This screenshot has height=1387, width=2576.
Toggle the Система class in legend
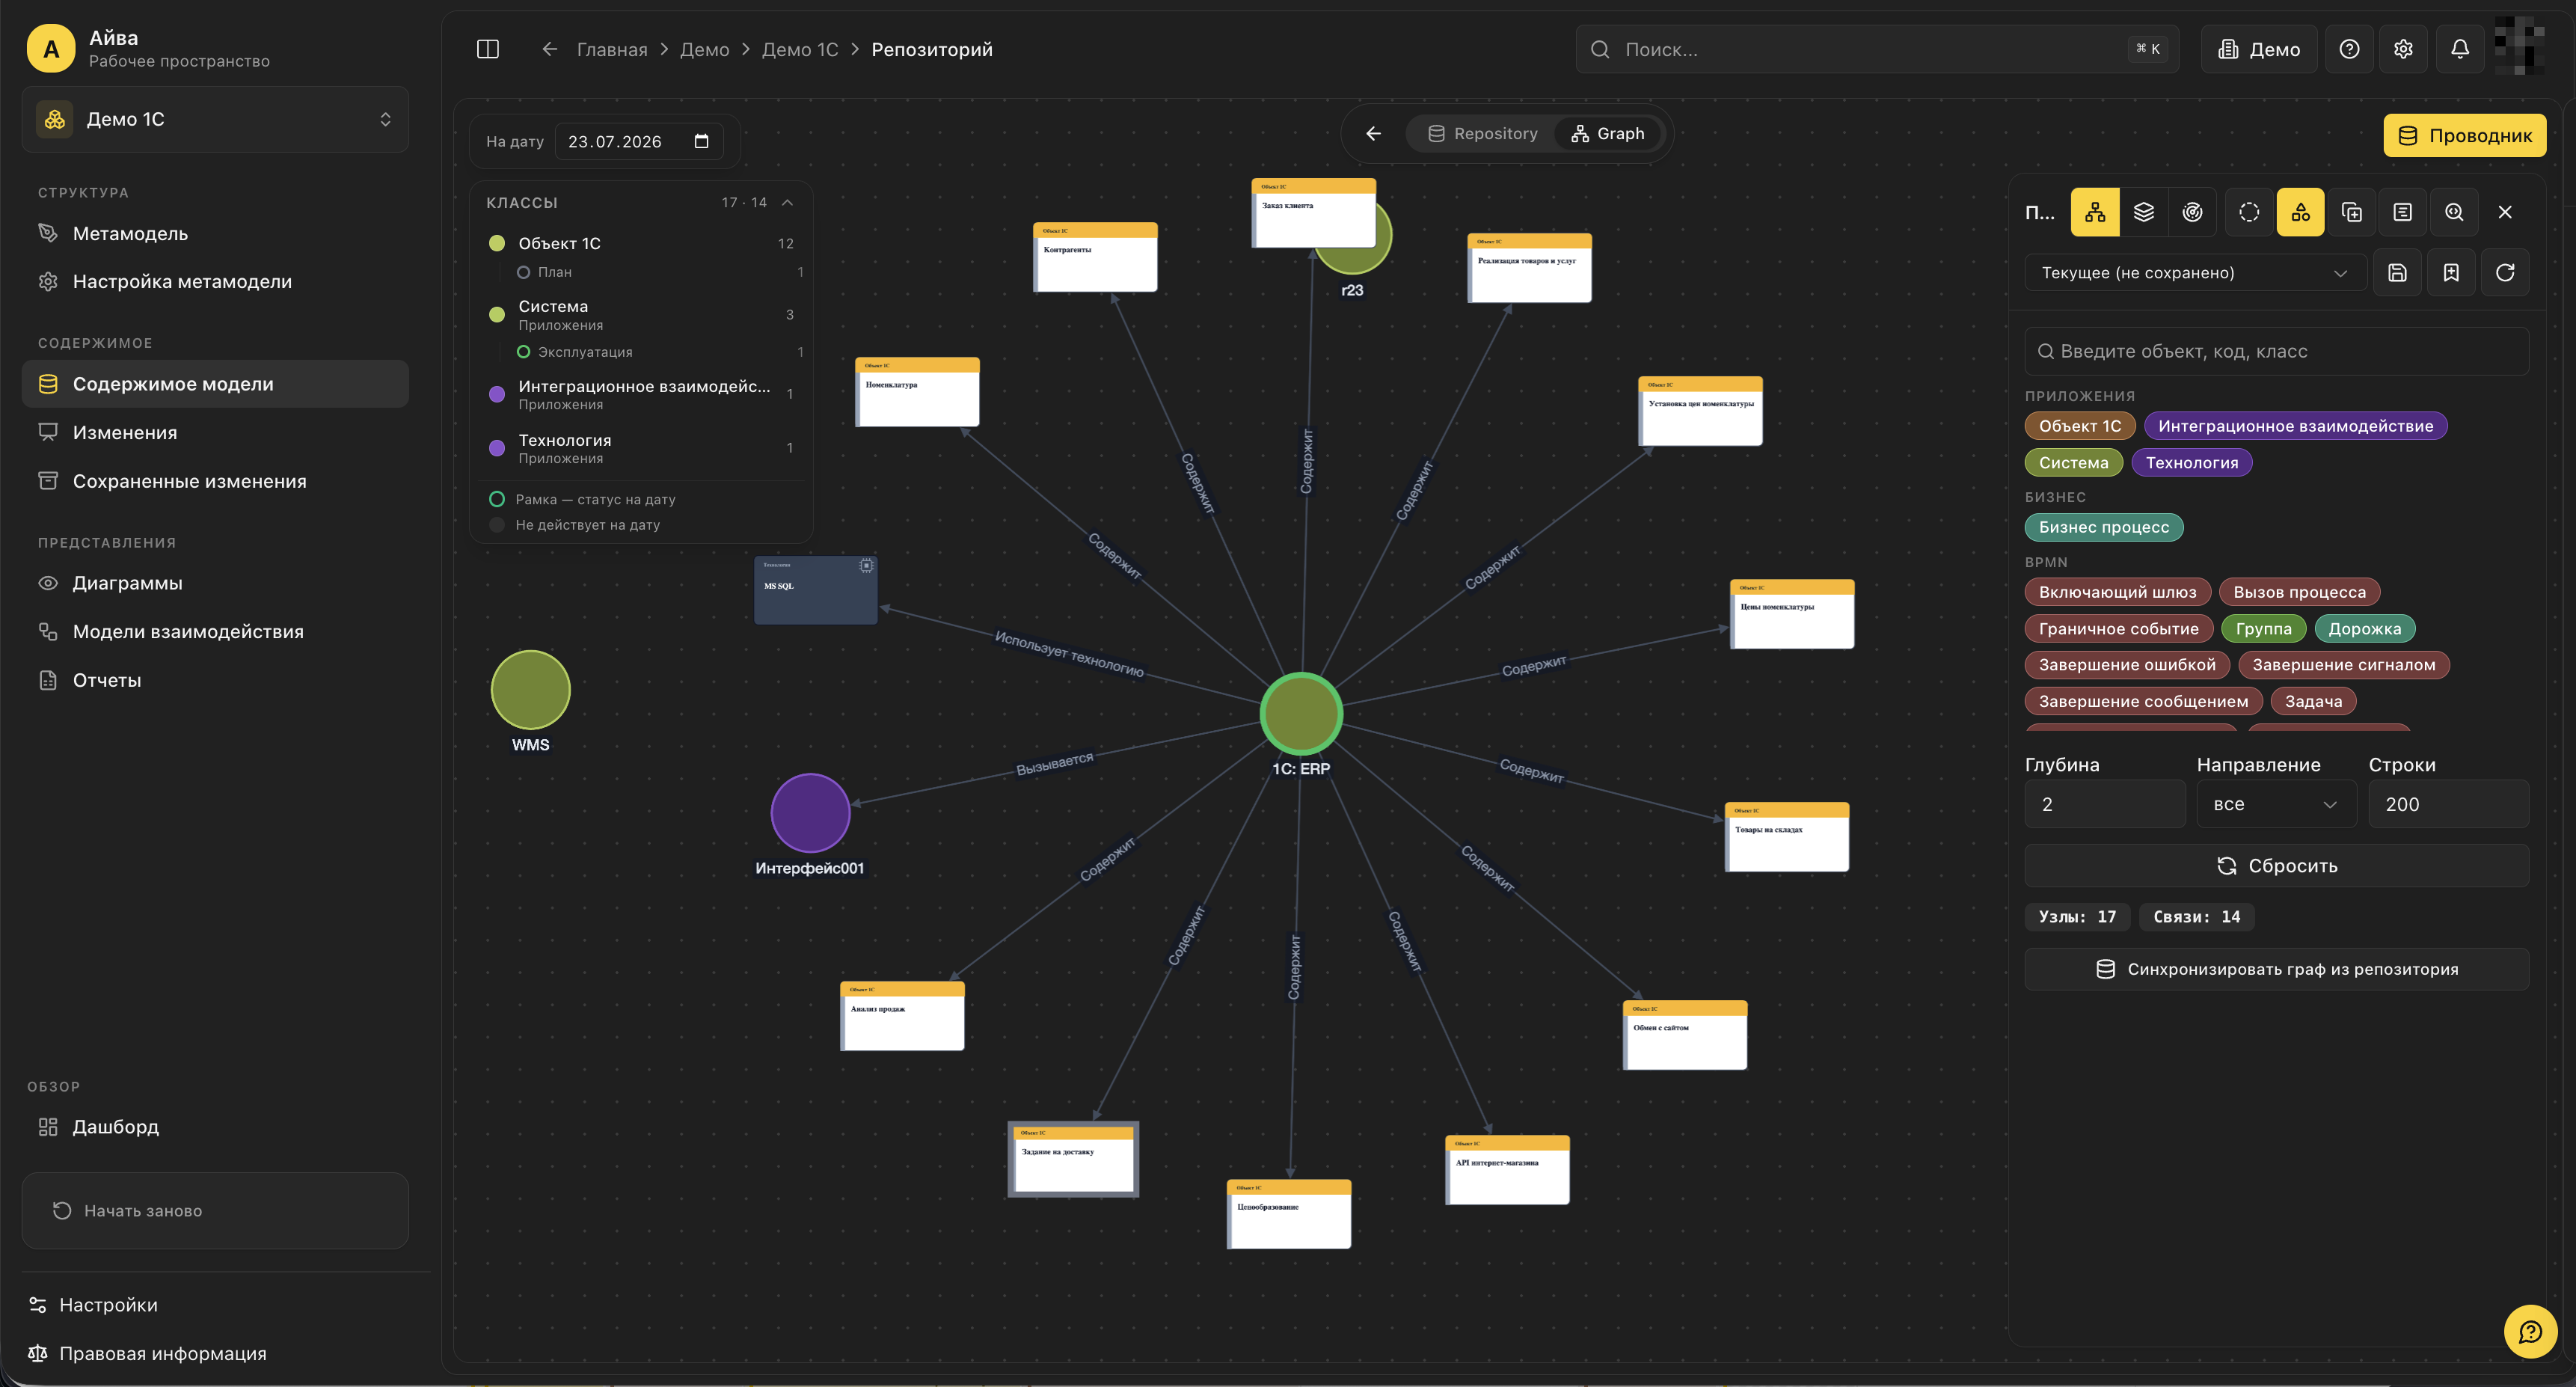pyautogui.click(x=640, y=315)
